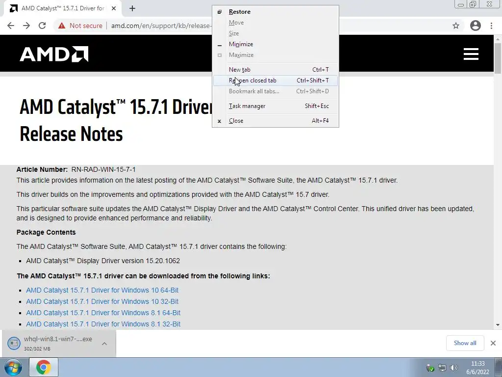Click the scrollbar up arrow

498,39
